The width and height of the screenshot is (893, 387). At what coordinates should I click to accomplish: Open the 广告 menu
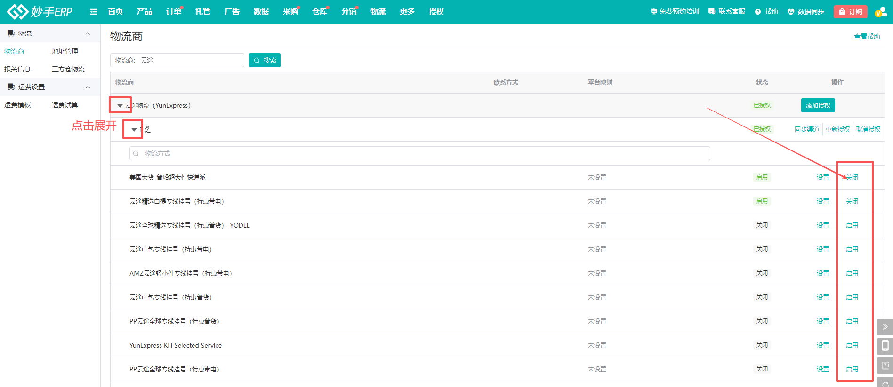tap(232, 12)
